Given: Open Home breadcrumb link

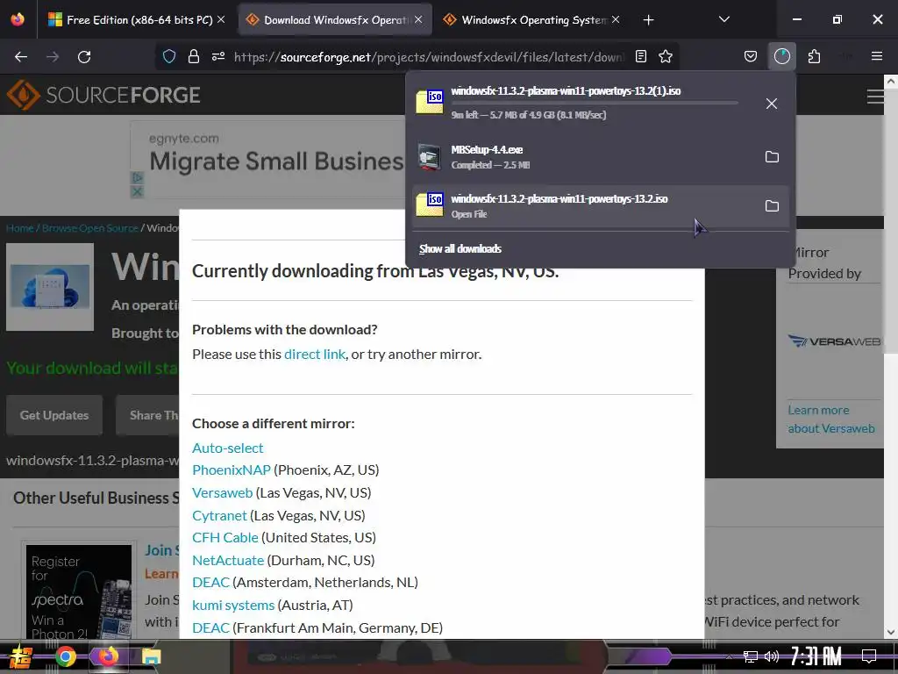Looking at the screenshot, I should click(19, 228).
